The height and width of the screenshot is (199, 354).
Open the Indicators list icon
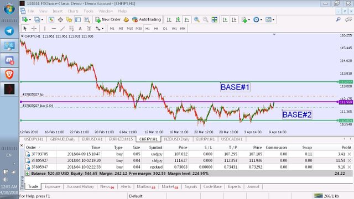point(244,20)
